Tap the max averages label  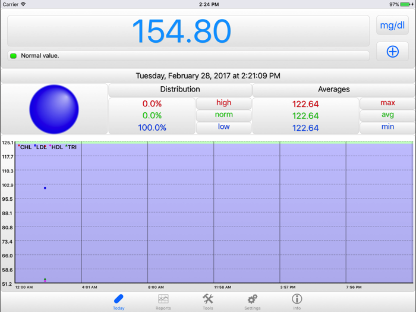click(387, 103)
